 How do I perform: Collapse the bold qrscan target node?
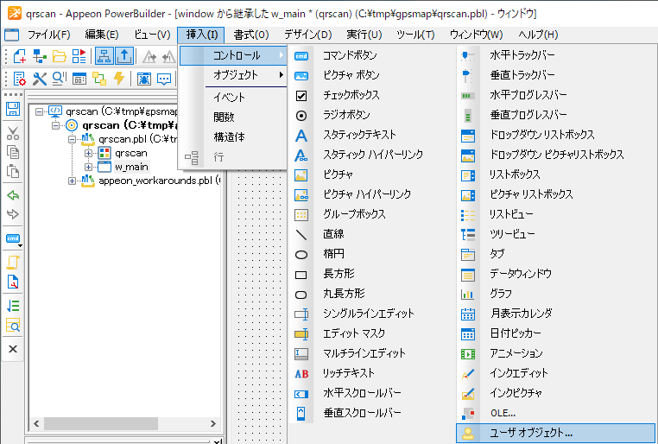[55, 125]
